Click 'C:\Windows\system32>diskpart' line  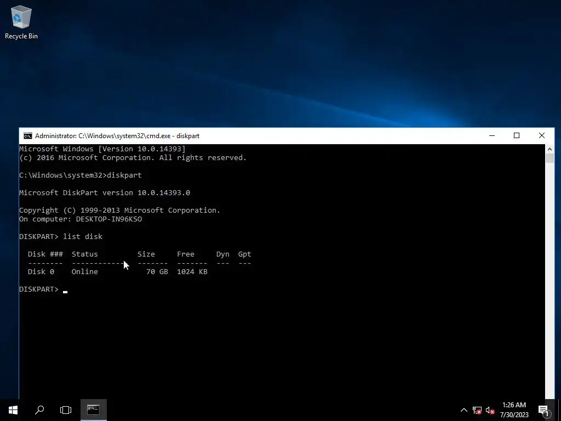pos(81,175)
